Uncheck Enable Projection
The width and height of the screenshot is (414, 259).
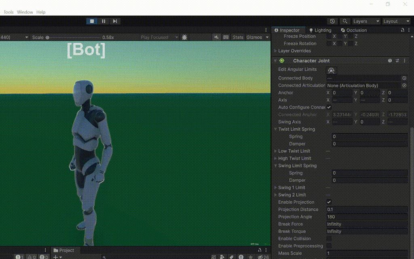point(329,202)
